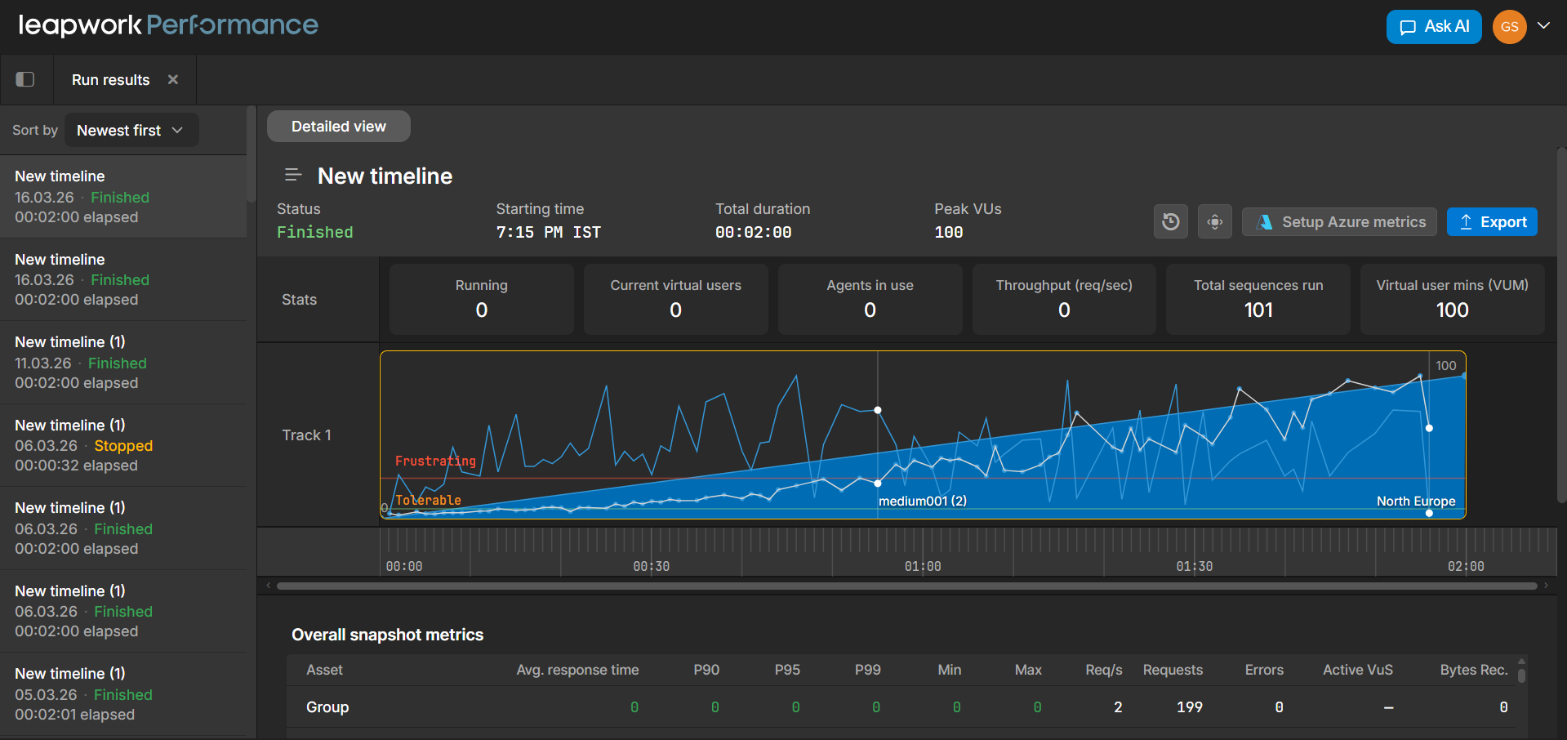
Task: Click the GS user avatar
Action: tap(1509, 27)
